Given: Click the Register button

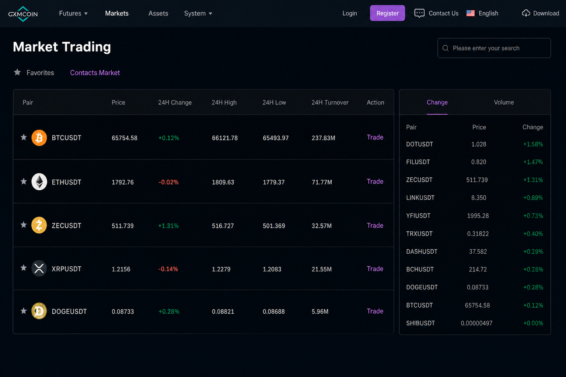Looking at the screenshot, I should pos(387,13).
